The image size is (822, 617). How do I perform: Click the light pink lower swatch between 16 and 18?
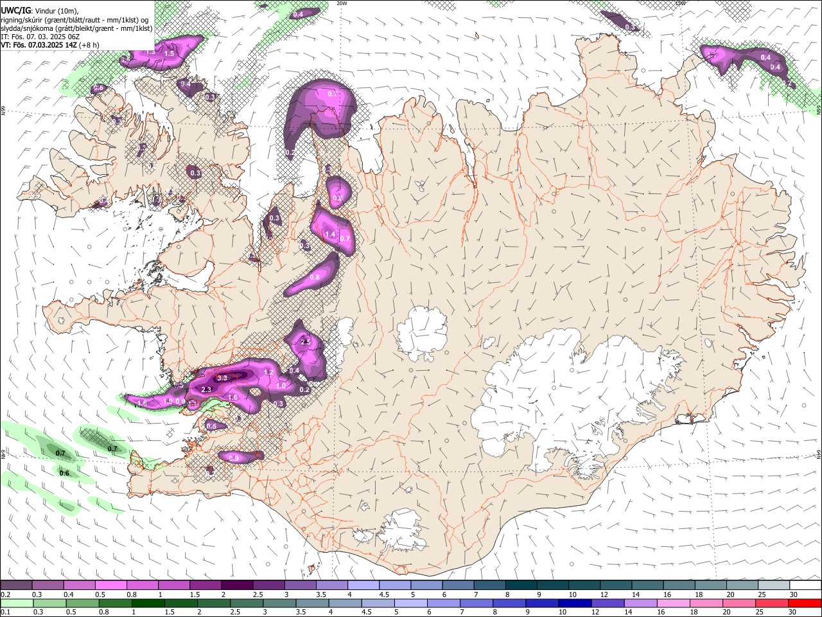pyautogui.click(x=673, y=603)
